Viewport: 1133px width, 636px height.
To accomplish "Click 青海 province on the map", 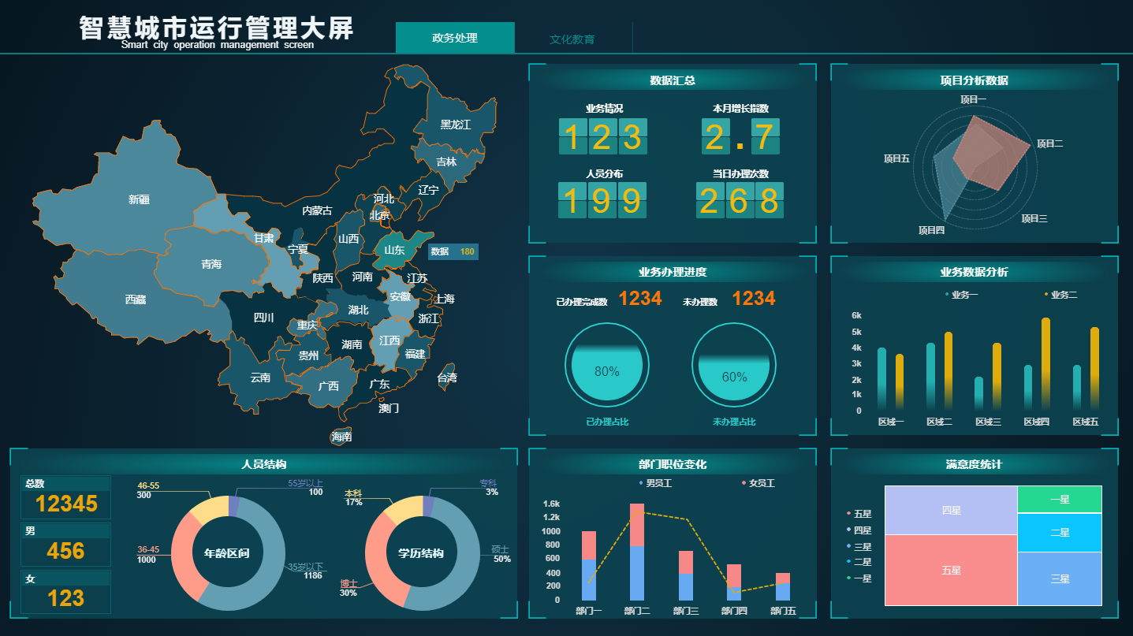I will click(211, 264).
